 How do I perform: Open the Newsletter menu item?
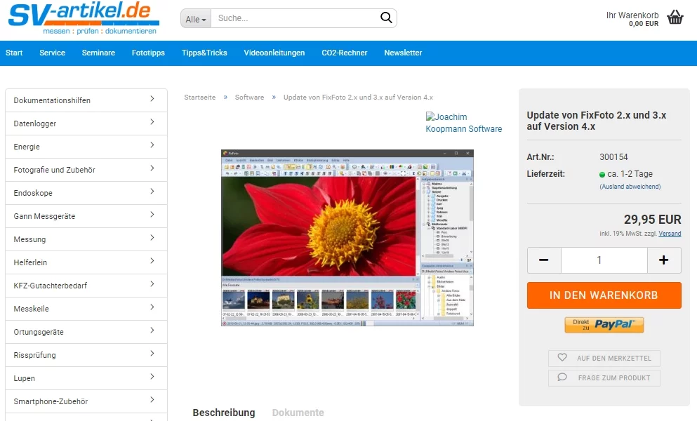(403, 53)
